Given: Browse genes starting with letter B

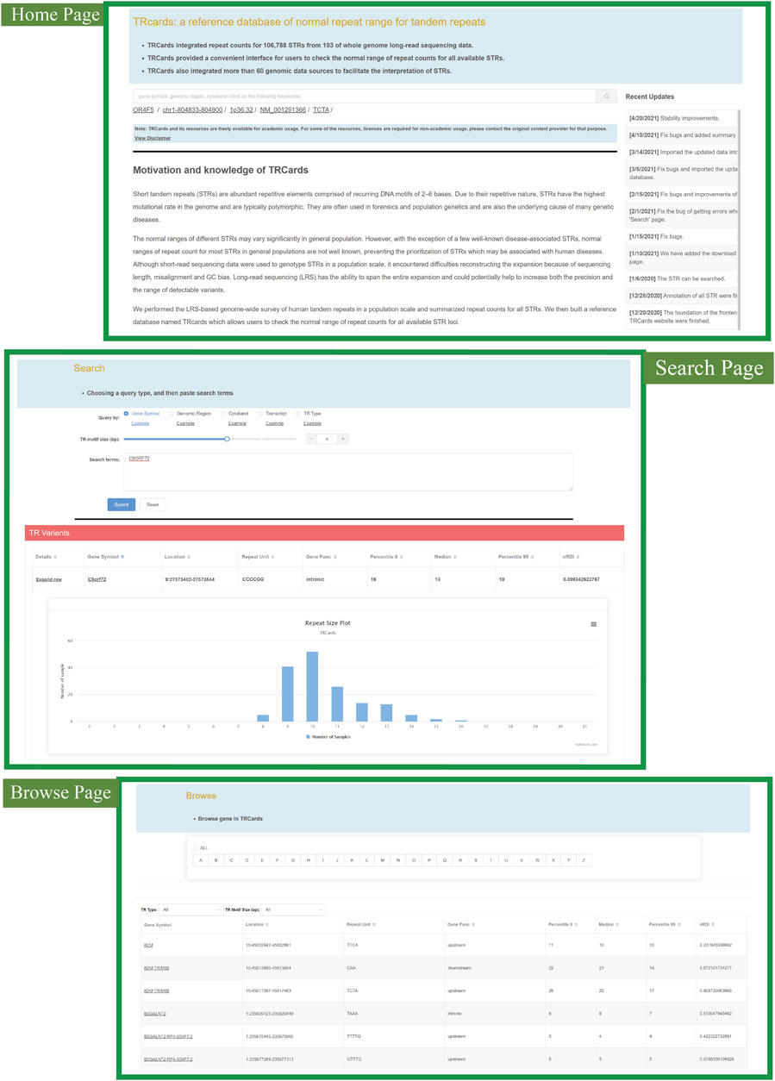Looking at the screenshot, I should point(216,860).
